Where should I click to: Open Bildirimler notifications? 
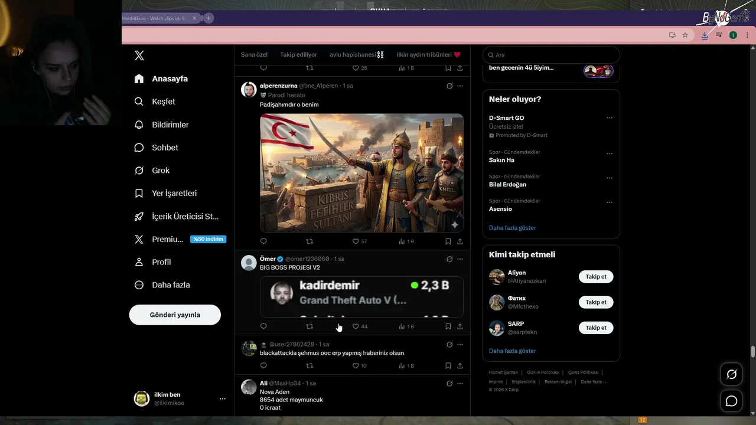click(161, 125)
